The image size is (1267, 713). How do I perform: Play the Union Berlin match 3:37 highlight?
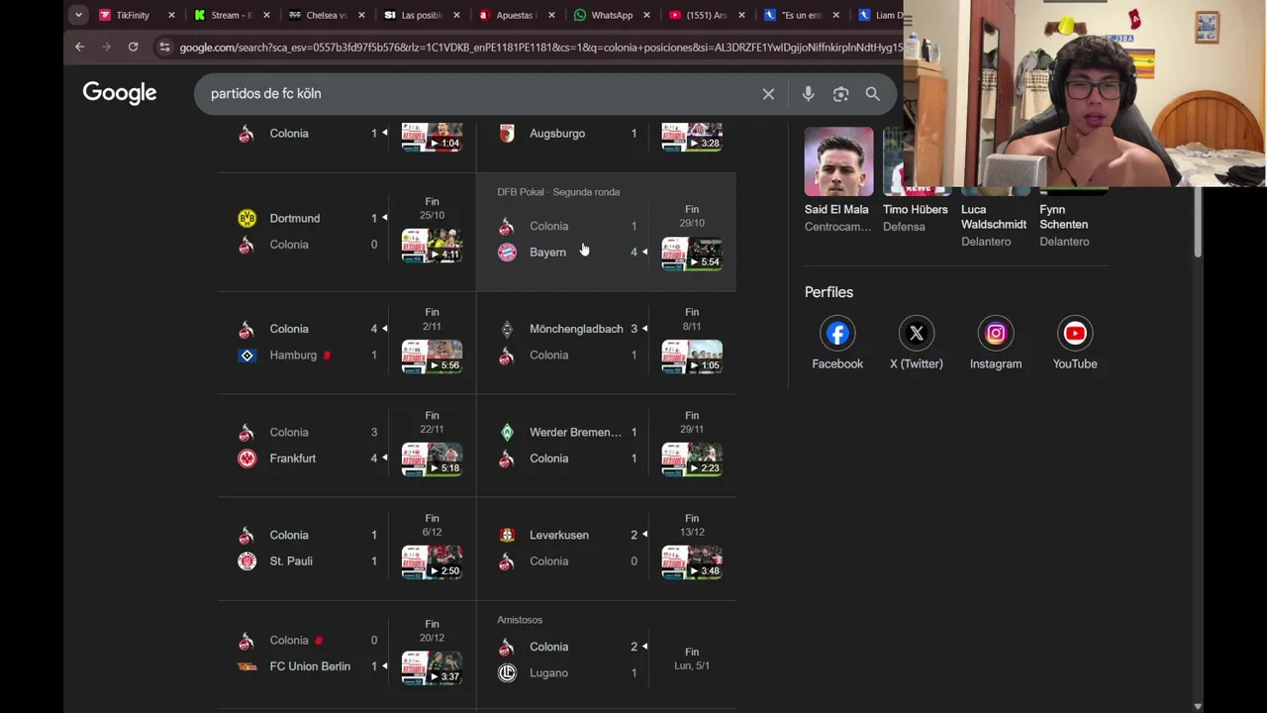click(x=432, y=668)
